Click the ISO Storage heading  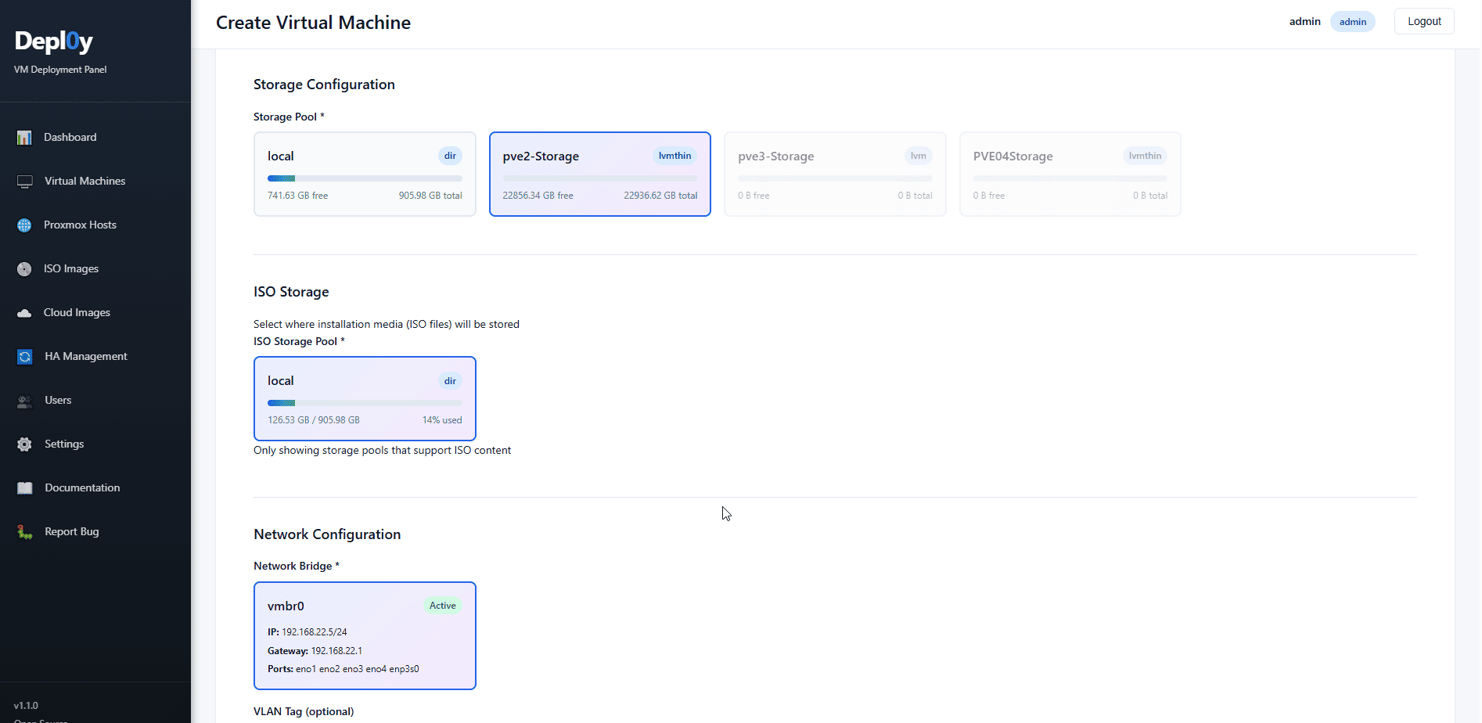(x=291, y=292)
